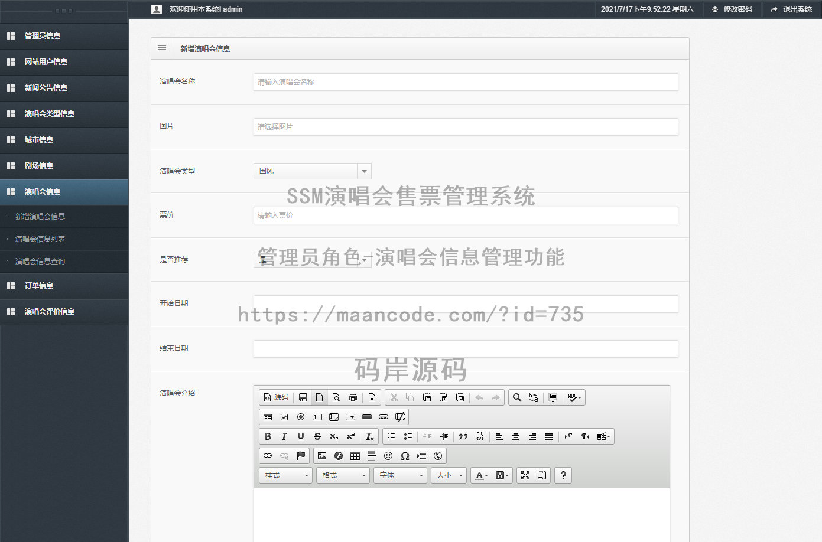
Task: Click Paste as plain text icon
Action: tap(444, 397)
